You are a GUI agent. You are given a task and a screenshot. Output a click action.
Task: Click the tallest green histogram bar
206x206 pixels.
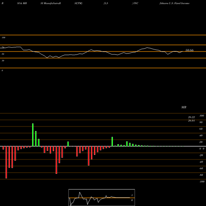coord(33,135)
